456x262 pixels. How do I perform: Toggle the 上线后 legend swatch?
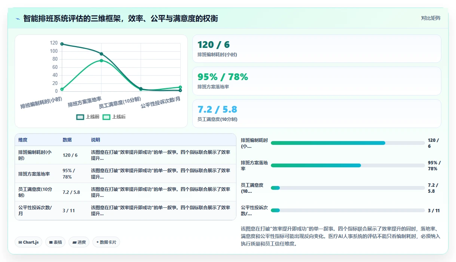[107, 117]
